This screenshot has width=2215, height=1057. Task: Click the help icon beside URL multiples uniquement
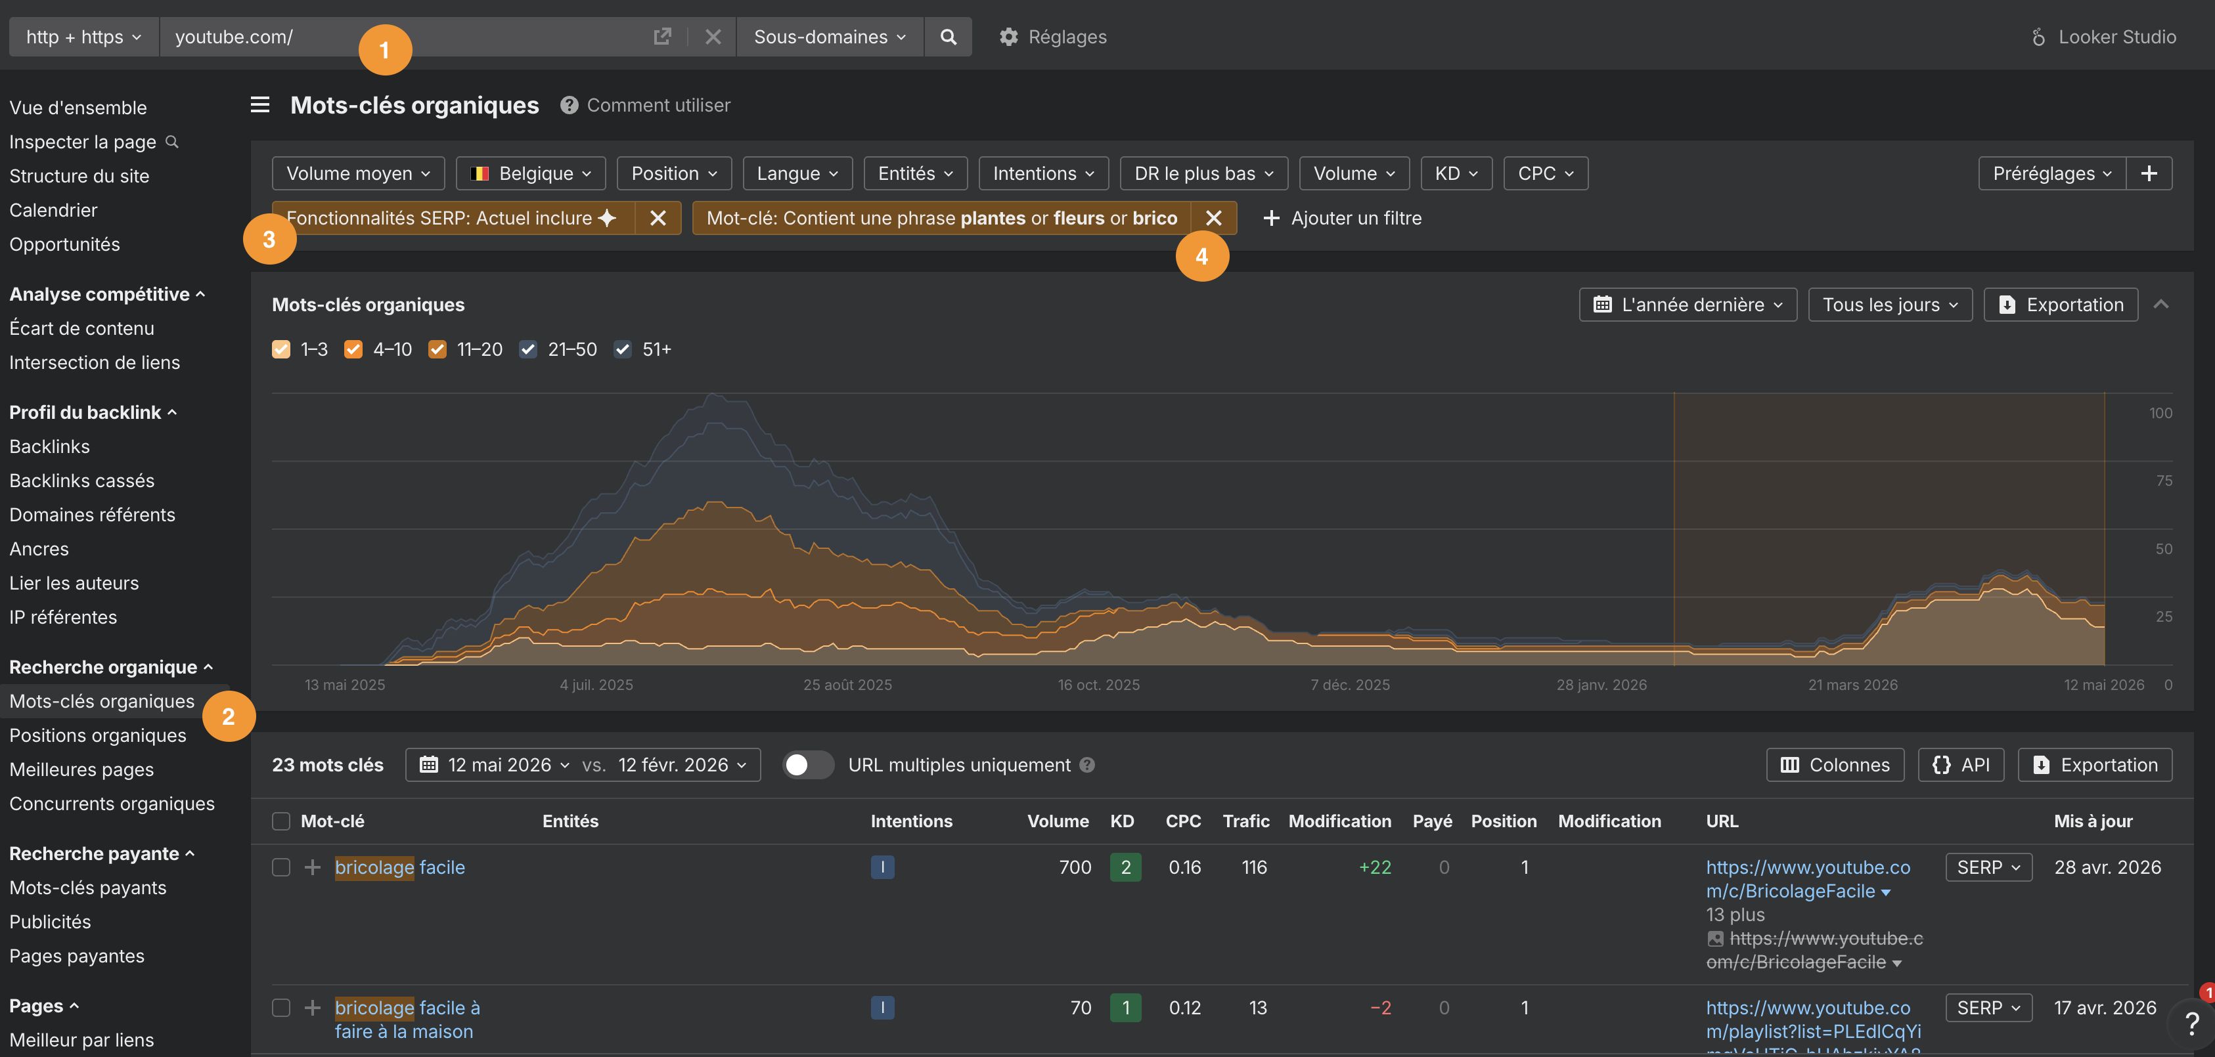click(x=1087, y=765)
